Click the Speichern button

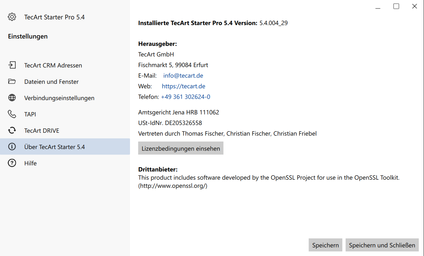pos(325,245)
